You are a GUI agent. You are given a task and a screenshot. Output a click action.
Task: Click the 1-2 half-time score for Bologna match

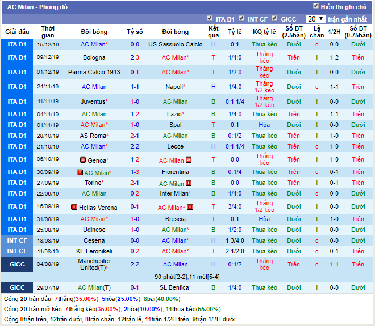tap(334, 57)
